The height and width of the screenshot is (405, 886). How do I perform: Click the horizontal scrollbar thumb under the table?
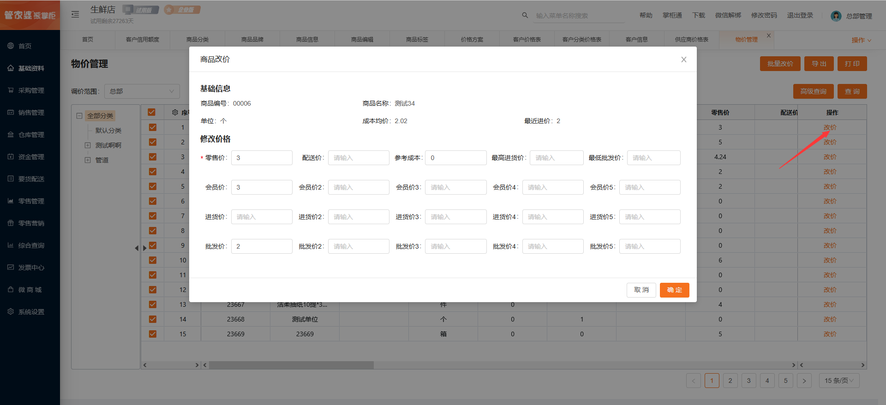[x=291, y=365]
